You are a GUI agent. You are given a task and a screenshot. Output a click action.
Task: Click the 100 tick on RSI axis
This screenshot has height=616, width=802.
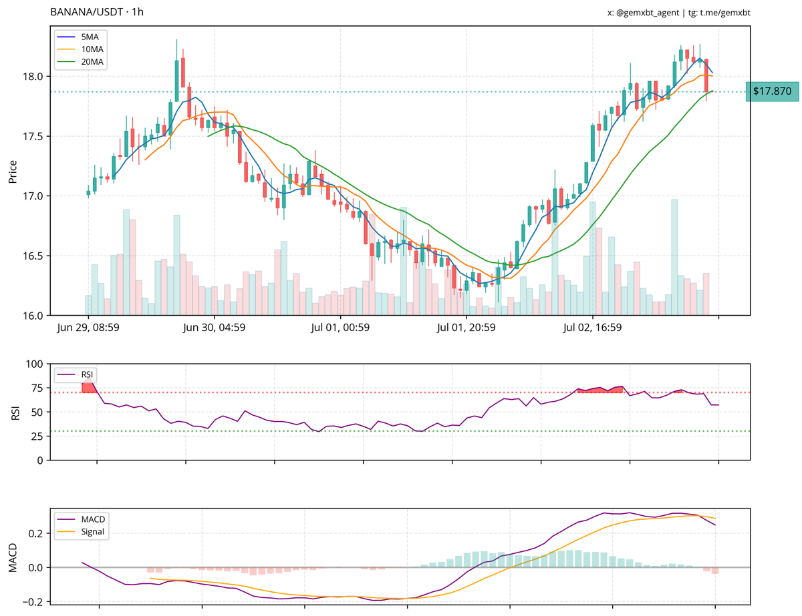click(x=34, y=364)
